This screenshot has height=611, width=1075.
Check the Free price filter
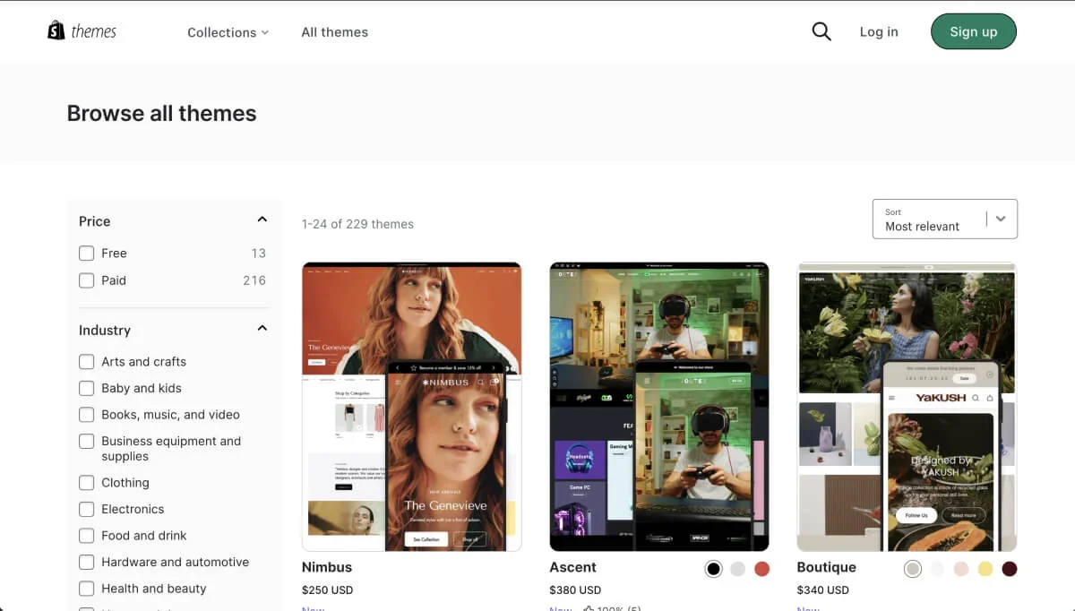86,253
